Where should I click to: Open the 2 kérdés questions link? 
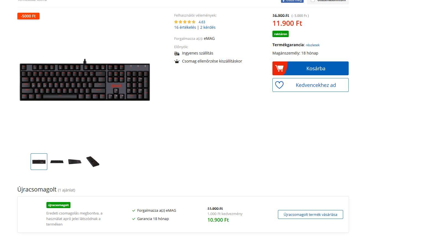[x=208, y=27]
